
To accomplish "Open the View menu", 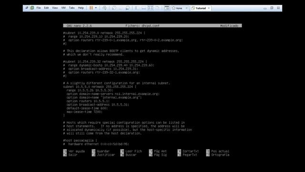I will [55, 8].
